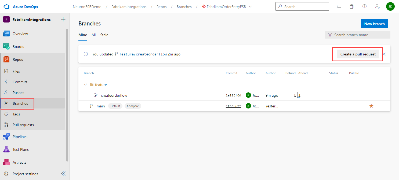Click the author avatar in createorderflow row
The width and height of the screenshot is (399, 180).
248,95
